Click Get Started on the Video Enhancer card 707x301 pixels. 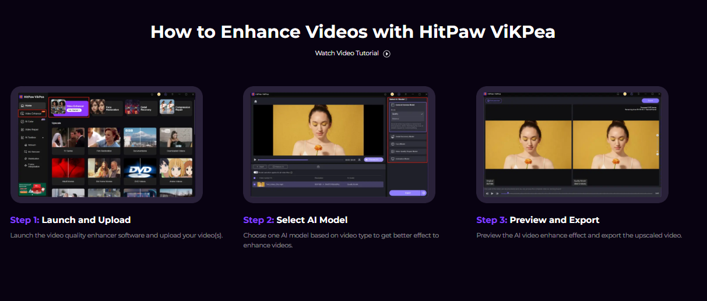pos(74,110)
